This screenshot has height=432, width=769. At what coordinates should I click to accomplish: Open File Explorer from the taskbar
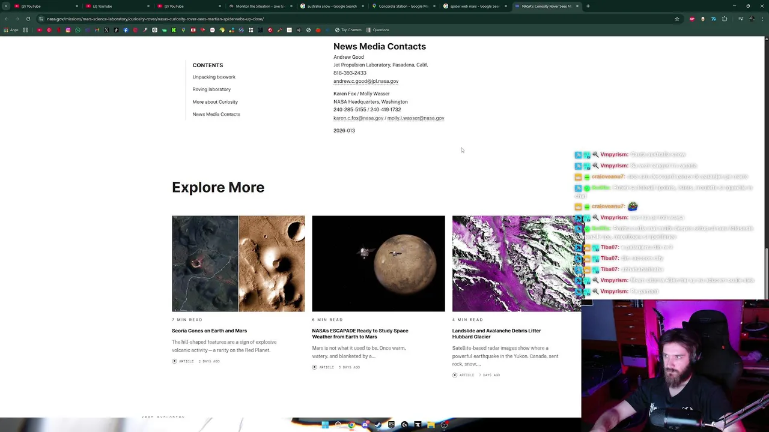(431, 425)
